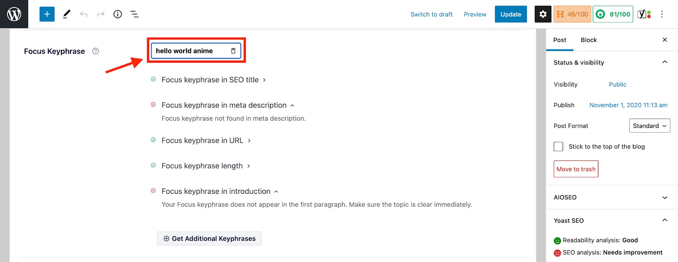The image size is (678, 262).
Task: Open the Post Format Standard dropdown
Action: [x=650, y=126]
